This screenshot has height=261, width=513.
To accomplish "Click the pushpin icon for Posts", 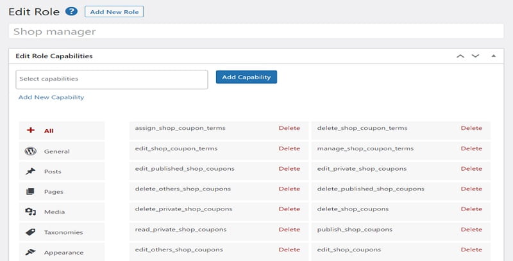I will pyautogui.click(x=30, y=171).
